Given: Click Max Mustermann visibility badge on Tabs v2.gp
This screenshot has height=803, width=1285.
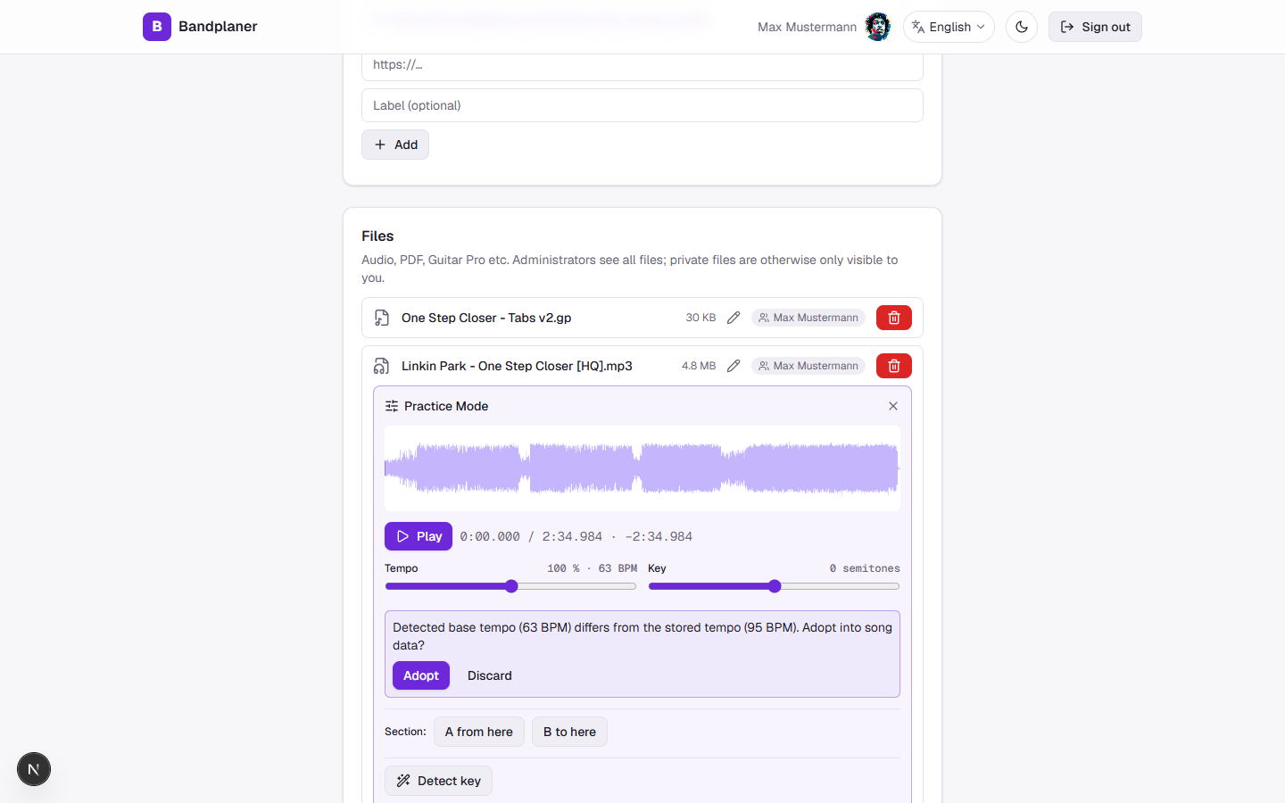Looking at the screenshot, I should coord(808,318).
